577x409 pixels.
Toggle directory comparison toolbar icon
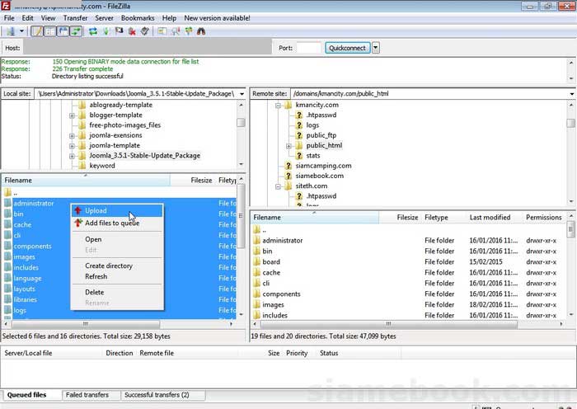(175, 31)
